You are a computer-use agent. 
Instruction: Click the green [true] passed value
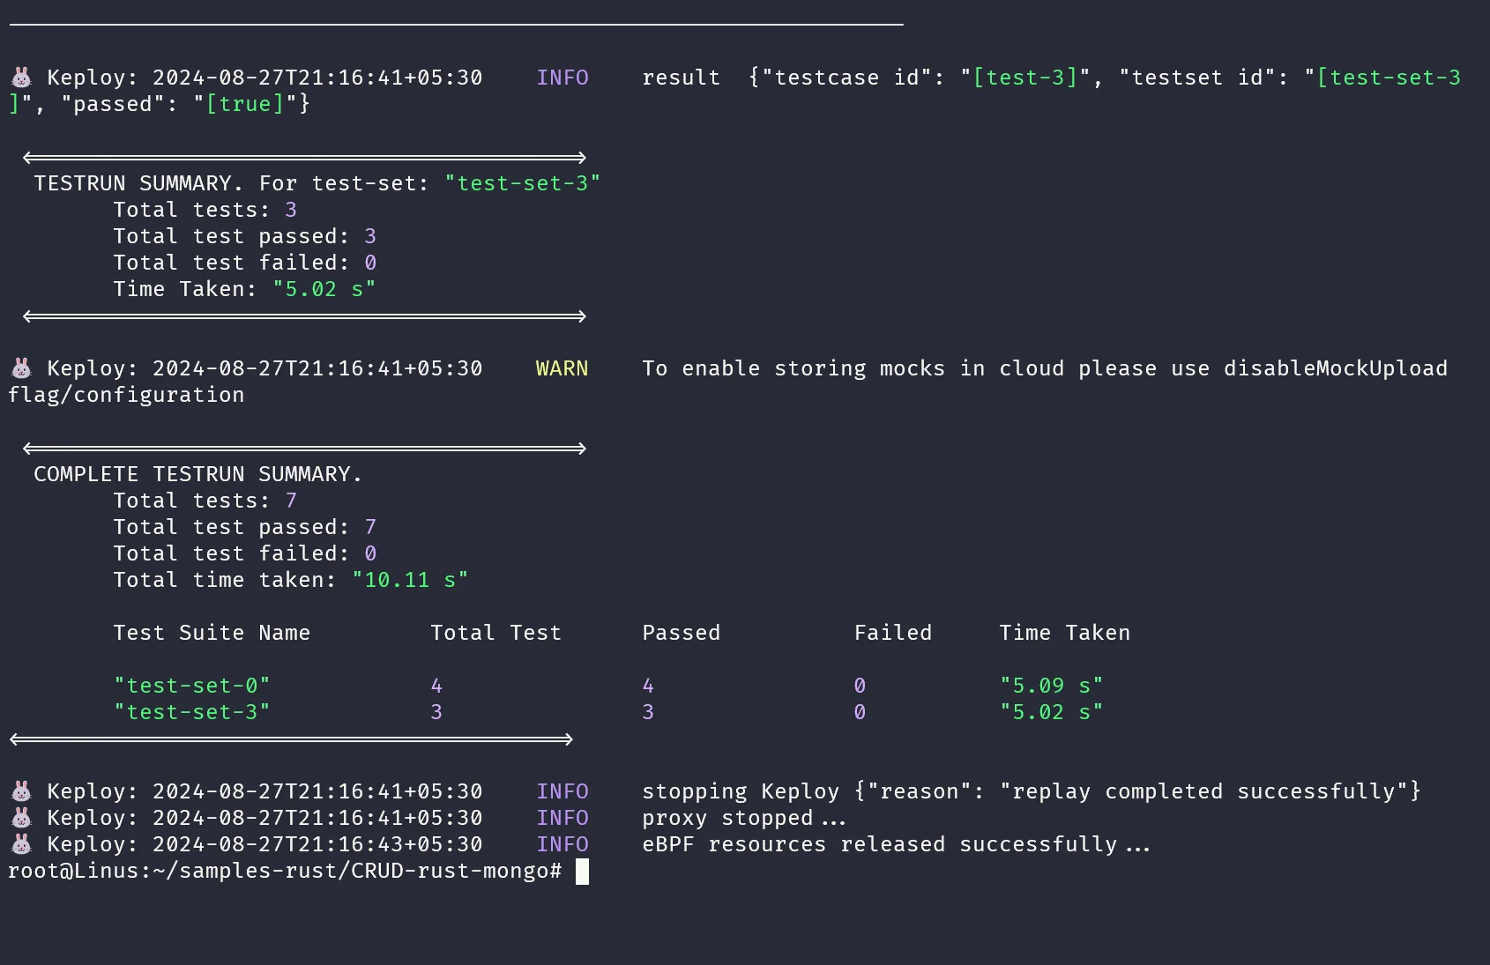245,104
